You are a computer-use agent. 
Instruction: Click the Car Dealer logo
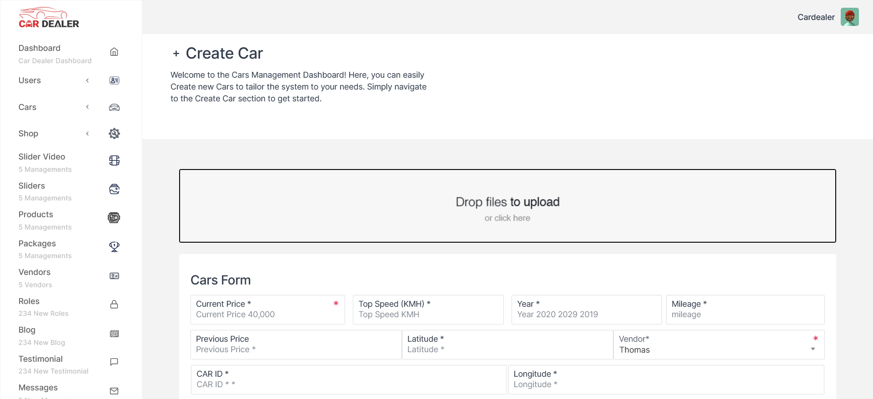pos(49,18)
